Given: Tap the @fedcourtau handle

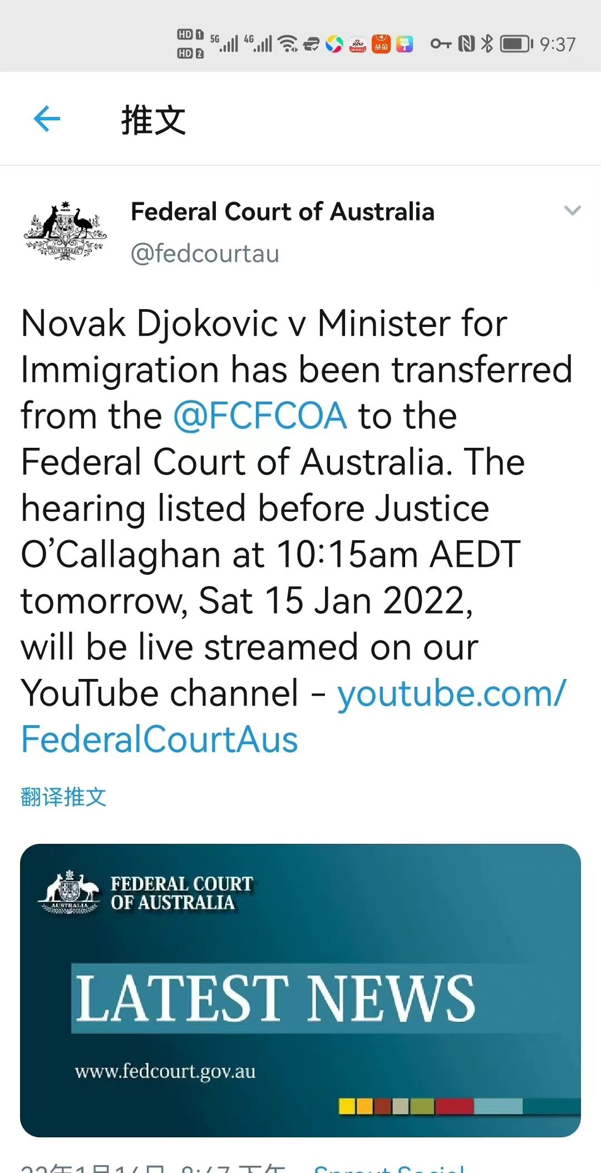Looking at the screenshot, I should click(x=205, y=253).
